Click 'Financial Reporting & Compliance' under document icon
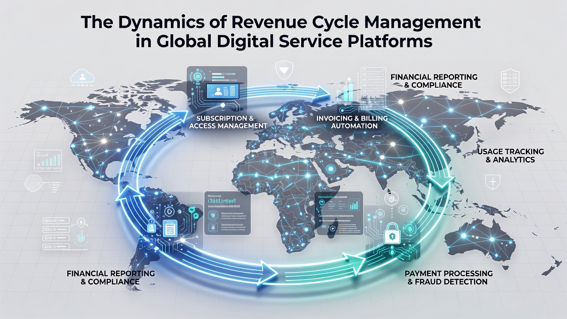This screenshot has width=567, height=319. pos(111,277)
